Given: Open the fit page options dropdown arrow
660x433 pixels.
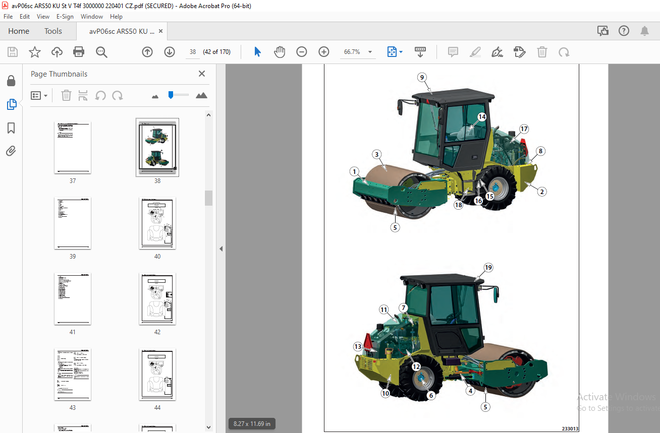Looking at the screenshot, I should click(401, 52).
